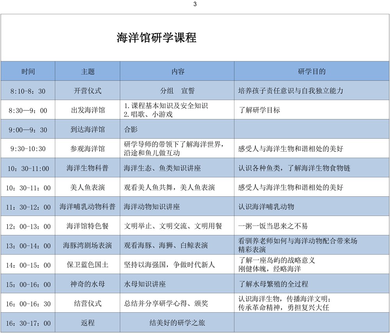Select the 到达海洋馆 topic cell
Image resolution: width=390 pixels, height=333 pixels.
click(x=88, y=130)
